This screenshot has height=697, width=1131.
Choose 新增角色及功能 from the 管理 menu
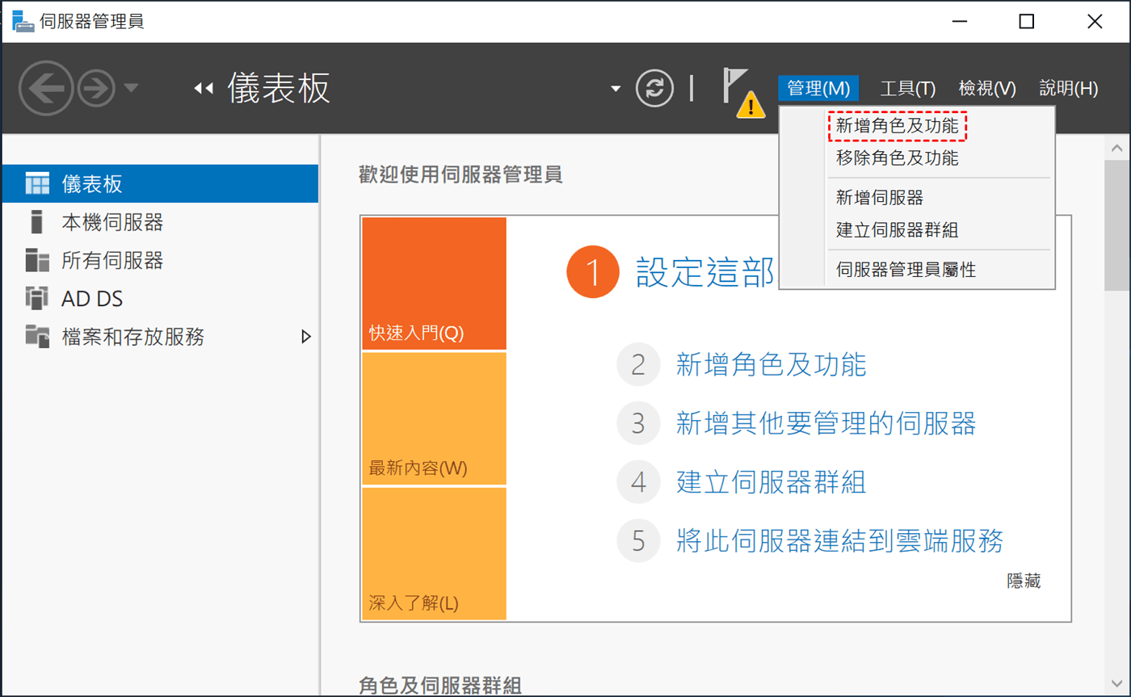pyautogui.click(x=897, y=126)
